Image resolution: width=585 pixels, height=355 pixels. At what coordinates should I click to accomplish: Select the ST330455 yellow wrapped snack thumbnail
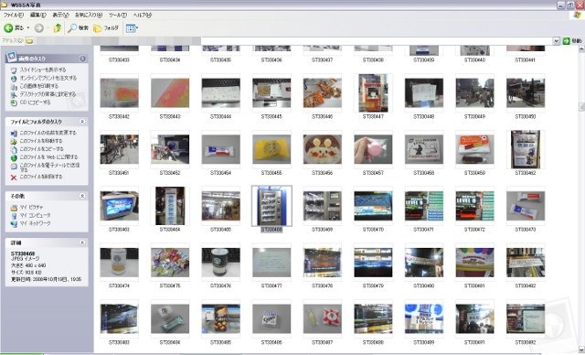[x=271, y=149]
